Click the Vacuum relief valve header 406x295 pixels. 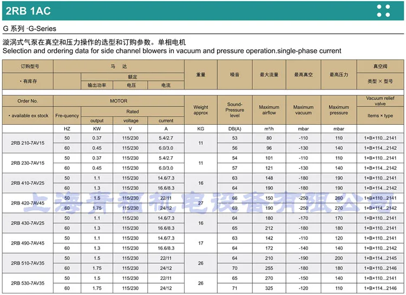380,101
